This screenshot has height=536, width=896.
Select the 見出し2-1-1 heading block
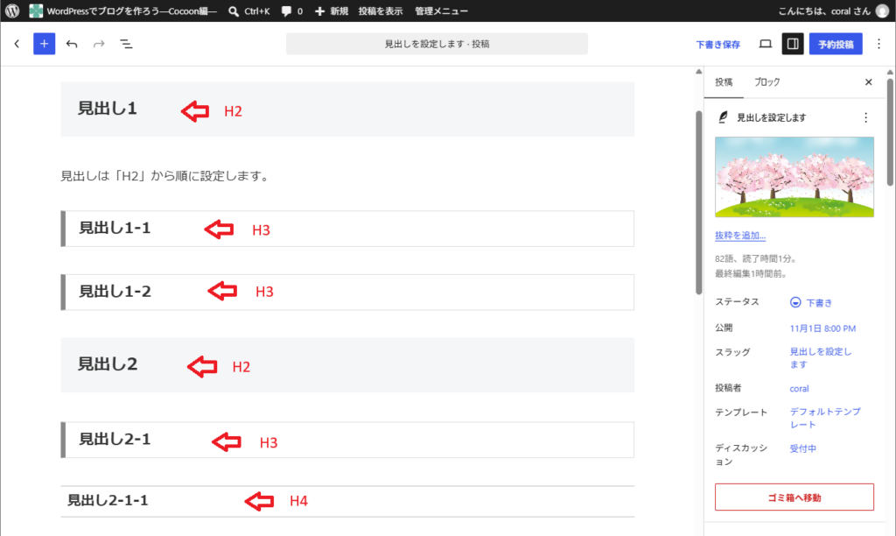click(347, 501)
